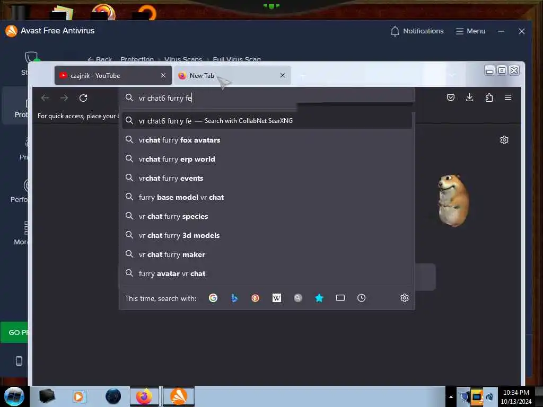The height and width of the screenshot is (407, 543).
Task: Maximize the Firefox window
Action: click(502, 70)
